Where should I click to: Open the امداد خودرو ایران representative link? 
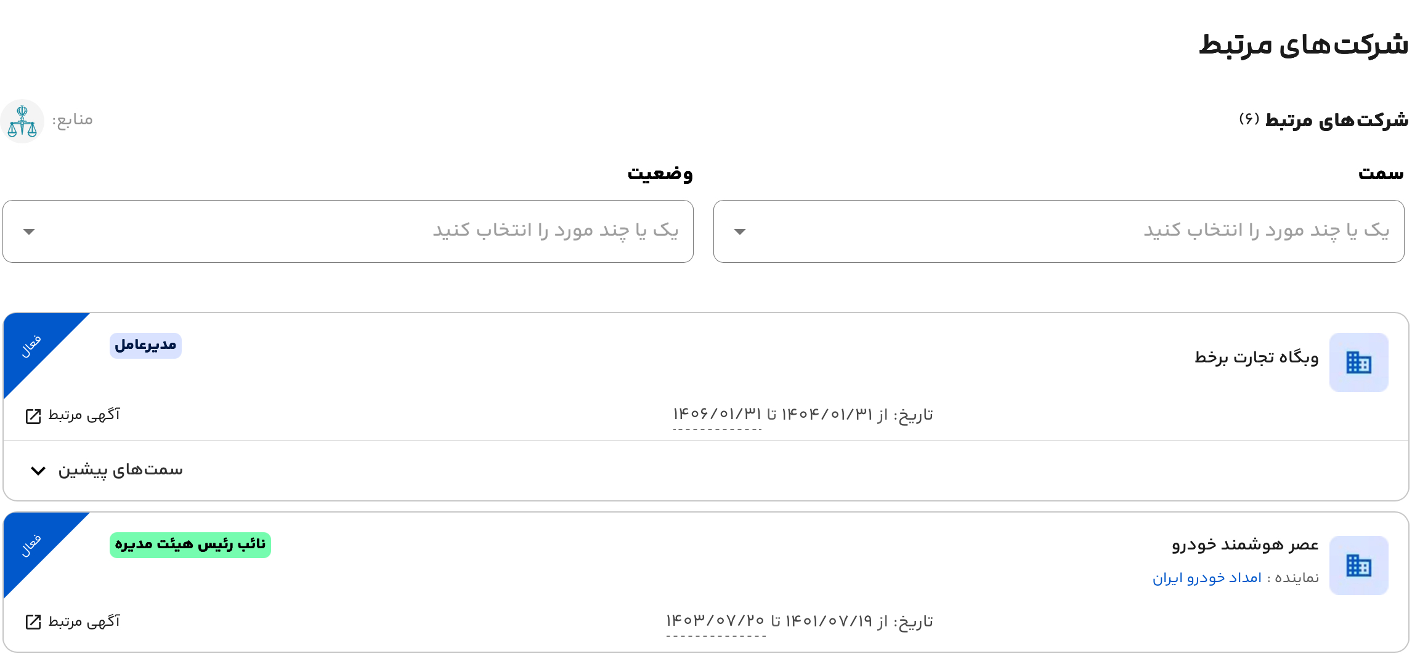pos(1207,578)
